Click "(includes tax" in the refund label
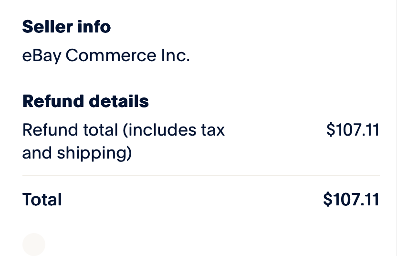The height and width of the screenshot is (256, 397). [174, 130]
